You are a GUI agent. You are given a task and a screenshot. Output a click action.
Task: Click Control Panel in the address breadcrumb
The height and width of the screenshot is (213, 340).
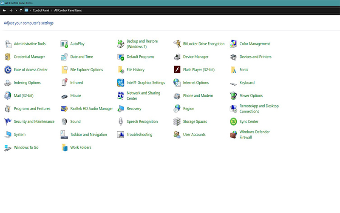41,10
